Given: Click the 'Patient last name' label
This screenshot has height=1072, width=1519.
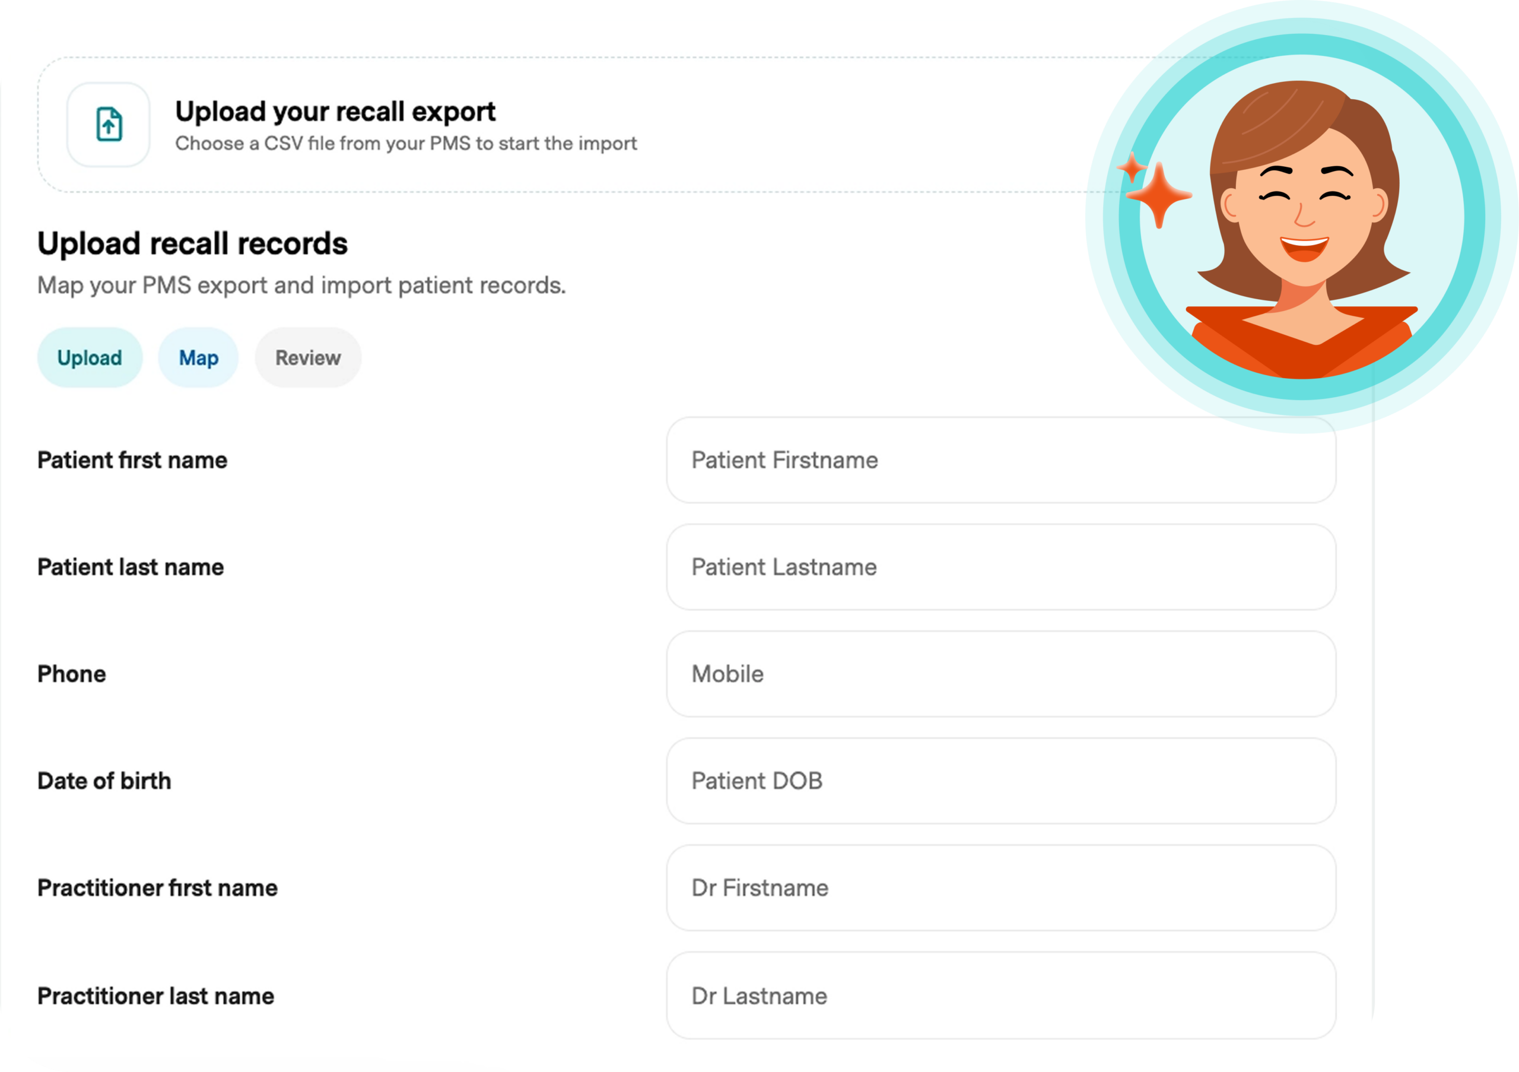Looking at the screenshot, I should (x=131, y=567).
